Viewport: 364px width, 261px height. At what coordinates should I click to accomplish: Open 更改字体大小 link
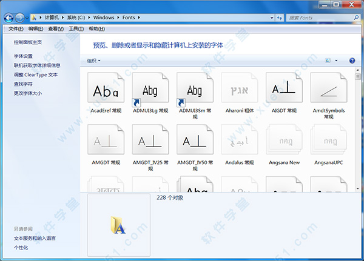[28, 93]
